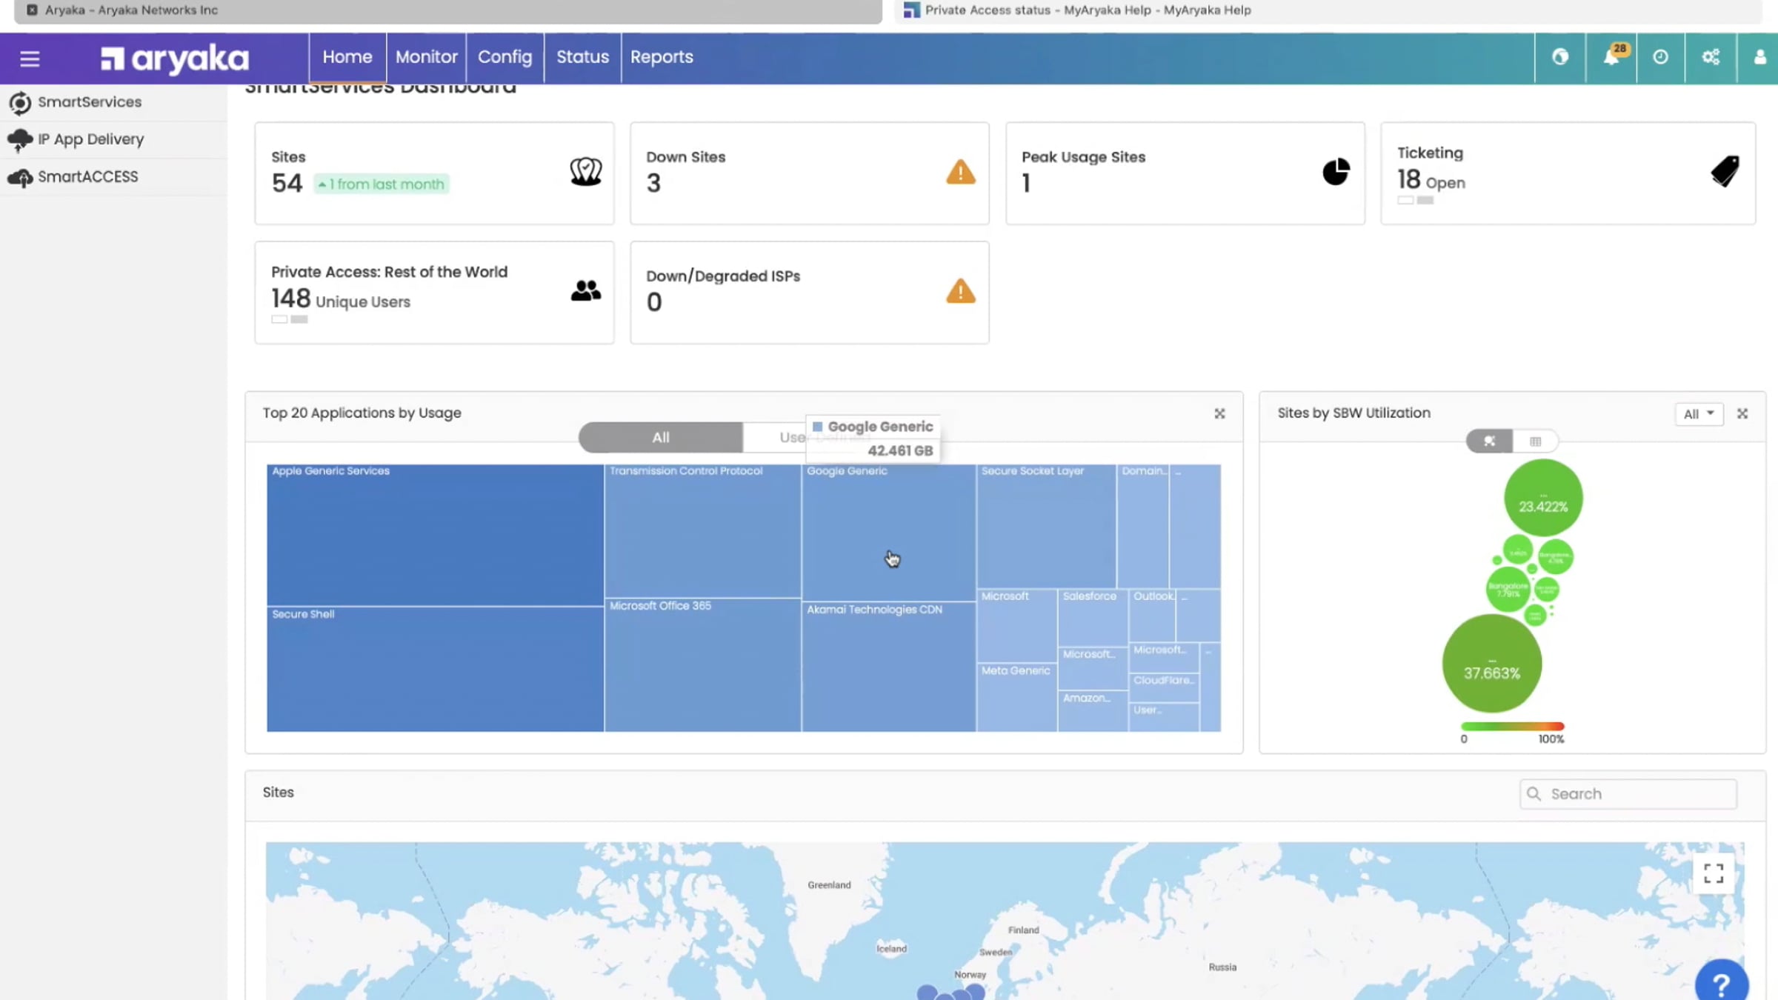Click the clock history icon
The width and height of the screenshot is (1778, 1000).
(x=1660, y=57)
